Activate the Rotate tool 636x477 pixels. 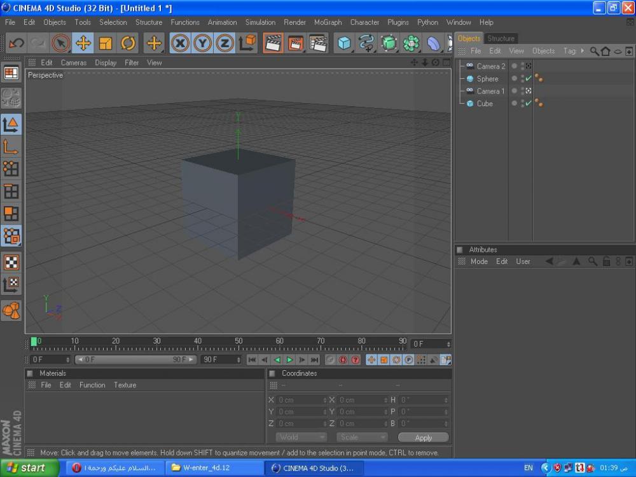[128, 43]
